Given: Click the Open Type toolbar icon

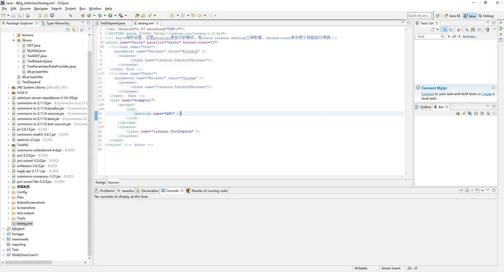Looking at the screenshot, I should [137, 15].
